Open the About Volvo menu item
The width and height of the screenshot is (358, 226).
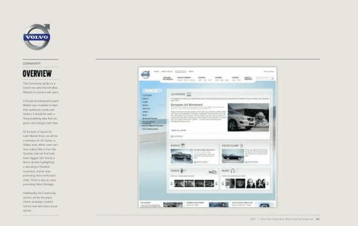[x=167, y=72]
